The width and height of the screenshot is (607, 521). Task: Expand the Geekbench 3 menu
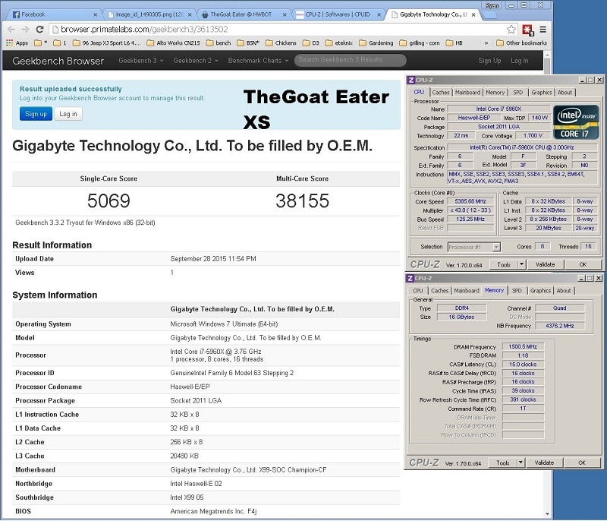[141, 61]
